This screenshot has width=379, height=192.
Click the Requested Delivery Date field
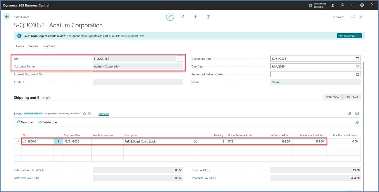[315, 74]
